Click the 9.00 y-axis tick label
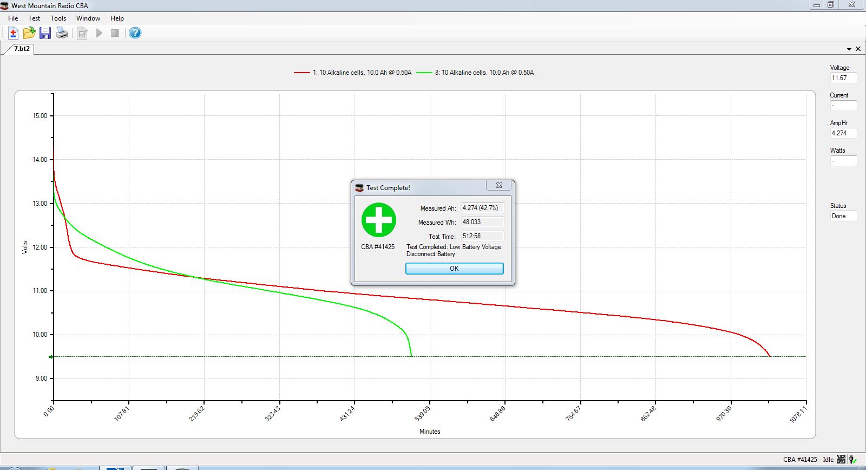 [x=42, y=378]
